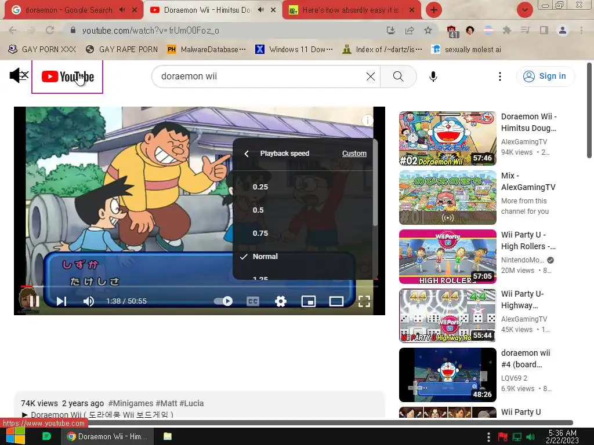Open Chrome Doraemon Wii taskbar button
This screenshot has width=594, height=445.
107,436
